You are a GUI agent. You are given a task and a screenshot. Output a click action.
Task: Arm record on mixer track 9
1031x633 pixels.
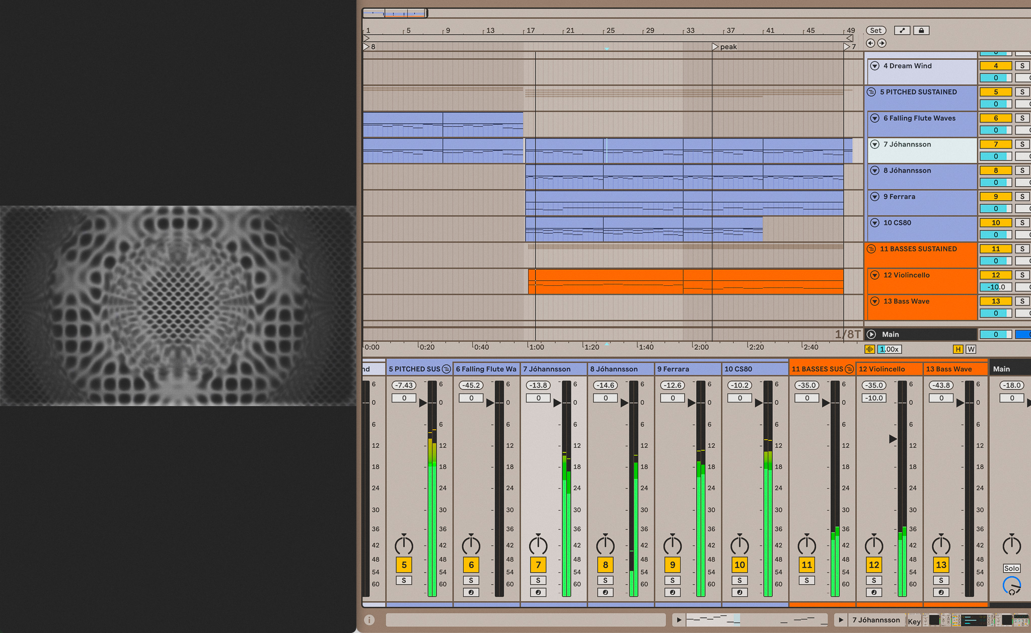click(x=673, y=592)
